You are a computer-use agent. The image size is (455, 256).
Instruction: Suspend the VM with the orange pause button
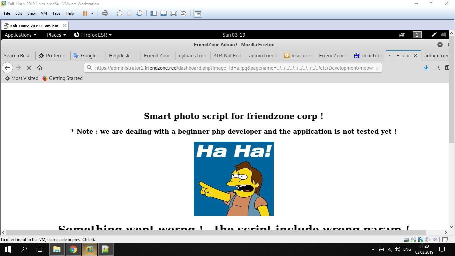[x=85, y=13]
